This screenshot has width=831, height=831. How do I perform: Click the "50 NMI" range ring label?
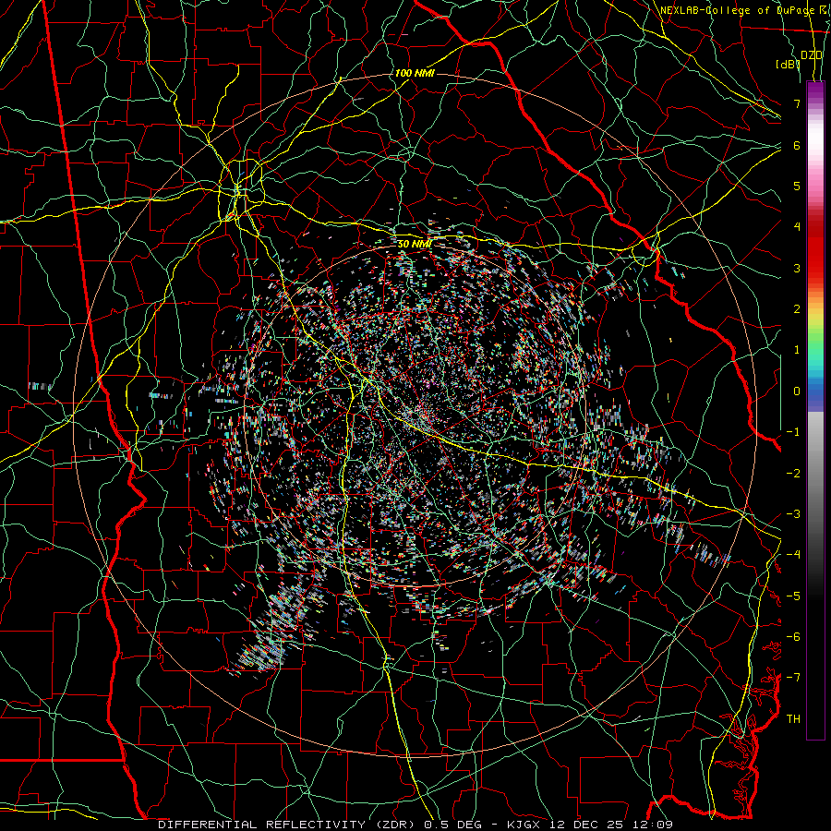415,244
